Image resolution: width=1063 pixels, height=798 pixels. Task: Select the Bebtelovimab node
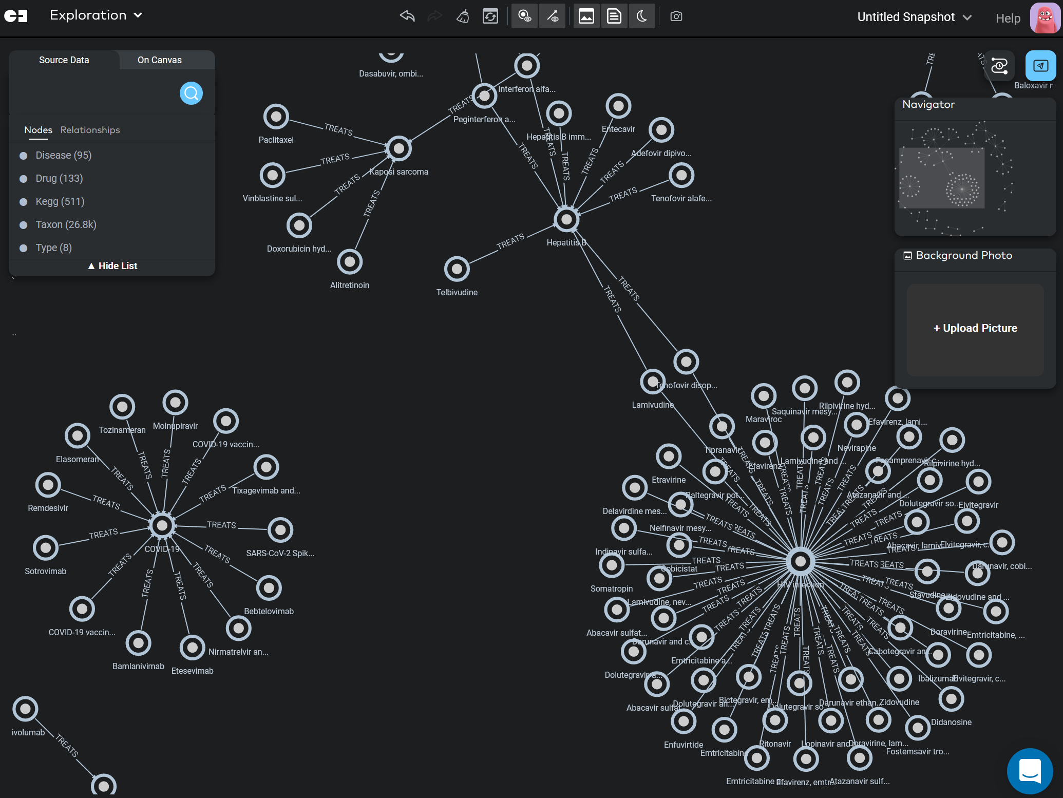pyautogui.click(x=269, y=588)
